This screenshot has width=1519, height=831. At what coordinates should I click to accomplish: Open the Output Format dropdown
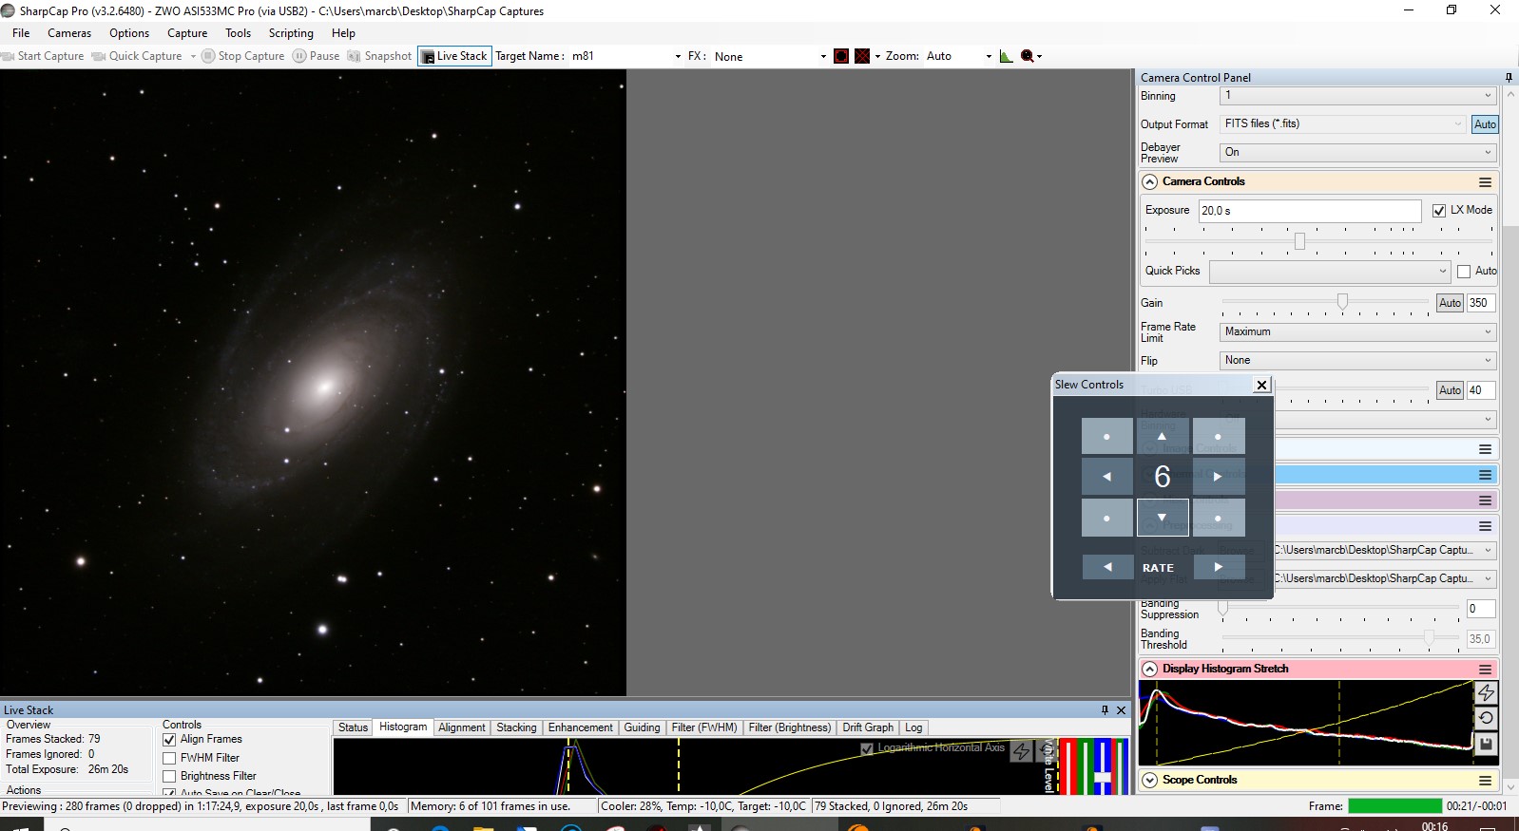pos(1342,124)
